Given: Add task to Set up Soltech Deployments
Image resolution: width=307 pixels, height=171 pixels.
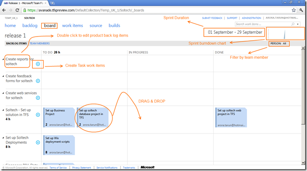Looking at the screenshot, I should click(x=38, y=142).
